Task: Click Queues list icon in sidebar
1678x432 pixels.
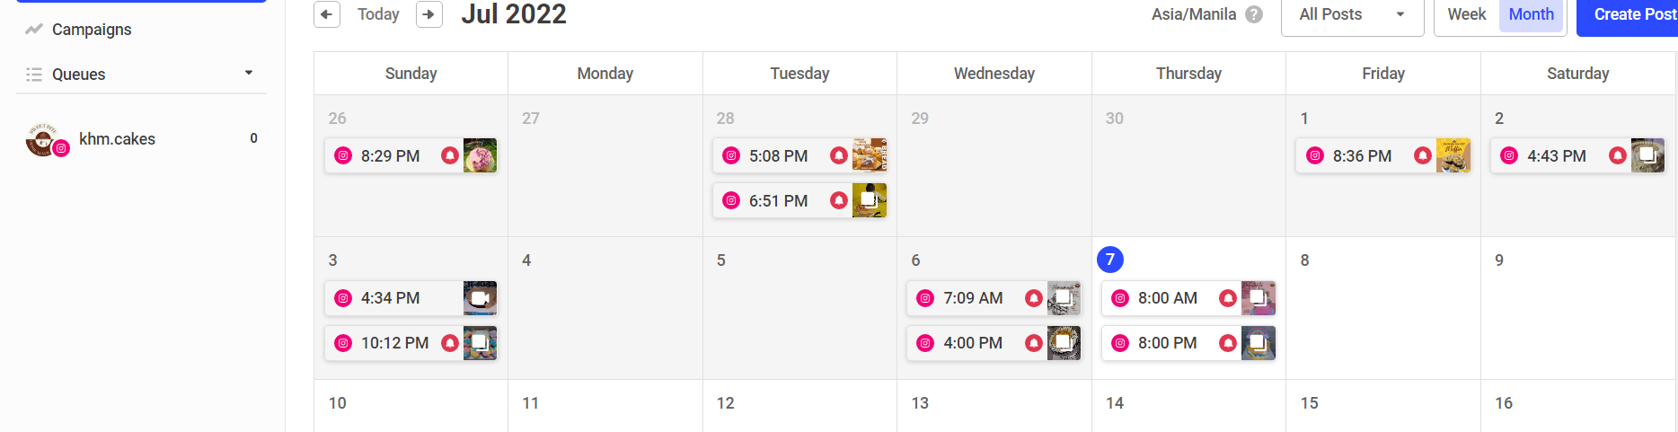Action: pos(34,75)
